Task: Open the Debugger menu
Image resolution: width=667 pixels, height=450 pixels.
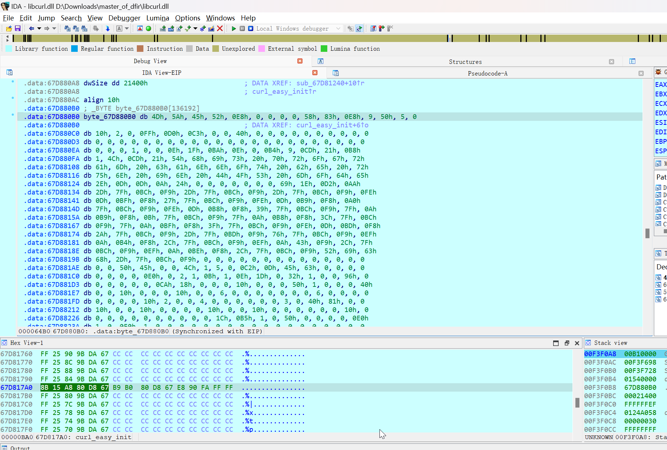Action: (124, 18)
